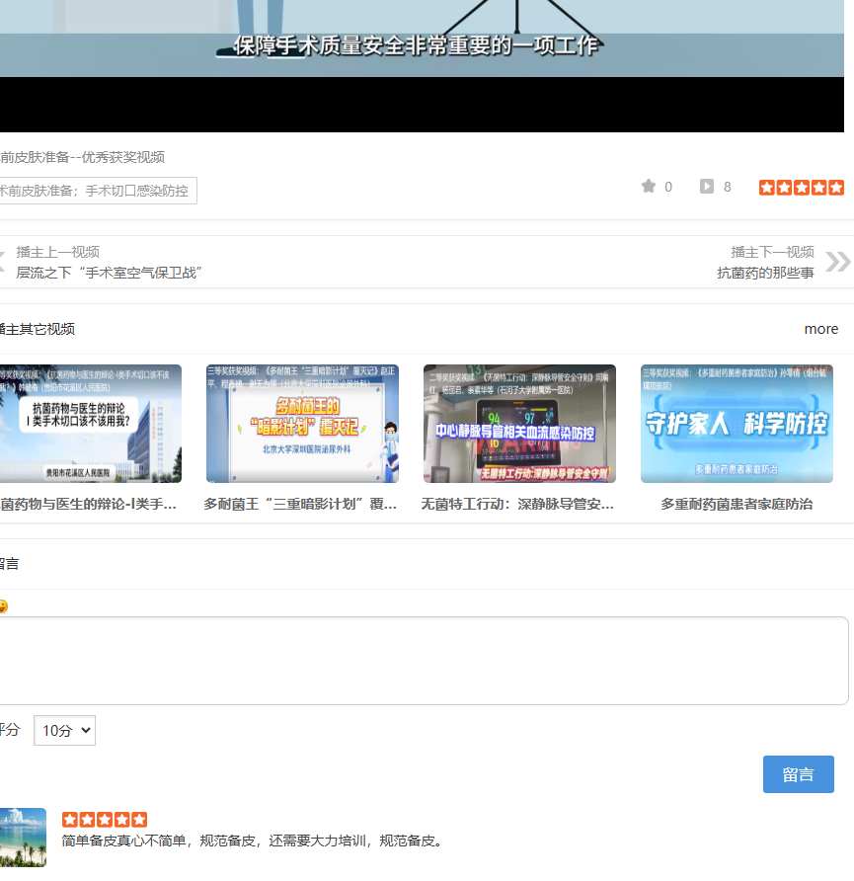Click the star favorite icon

[x=649, y=187]
